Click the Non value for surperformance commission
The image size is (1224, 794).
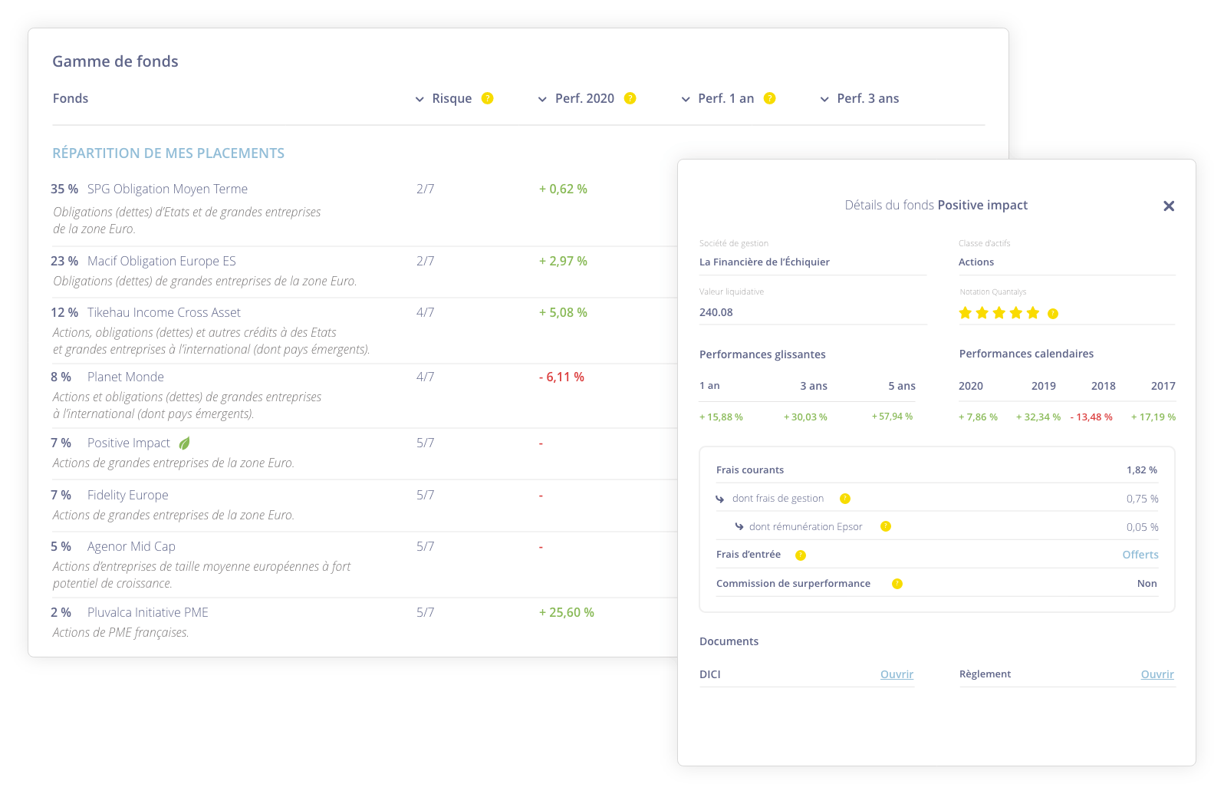(1147, 584)
